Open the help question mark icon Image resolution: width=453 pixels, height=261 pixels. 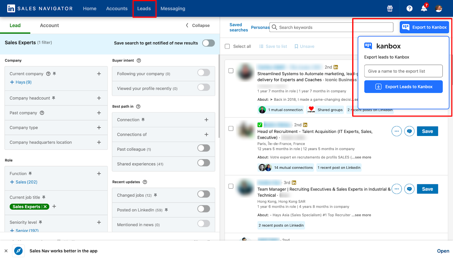(x=409, y=8)
